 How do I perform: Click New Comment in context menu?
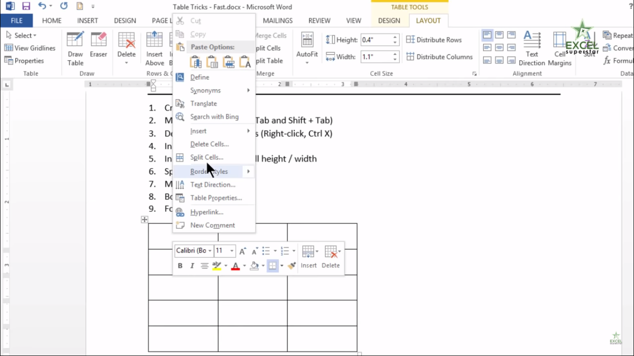click(x=214, y=225)
